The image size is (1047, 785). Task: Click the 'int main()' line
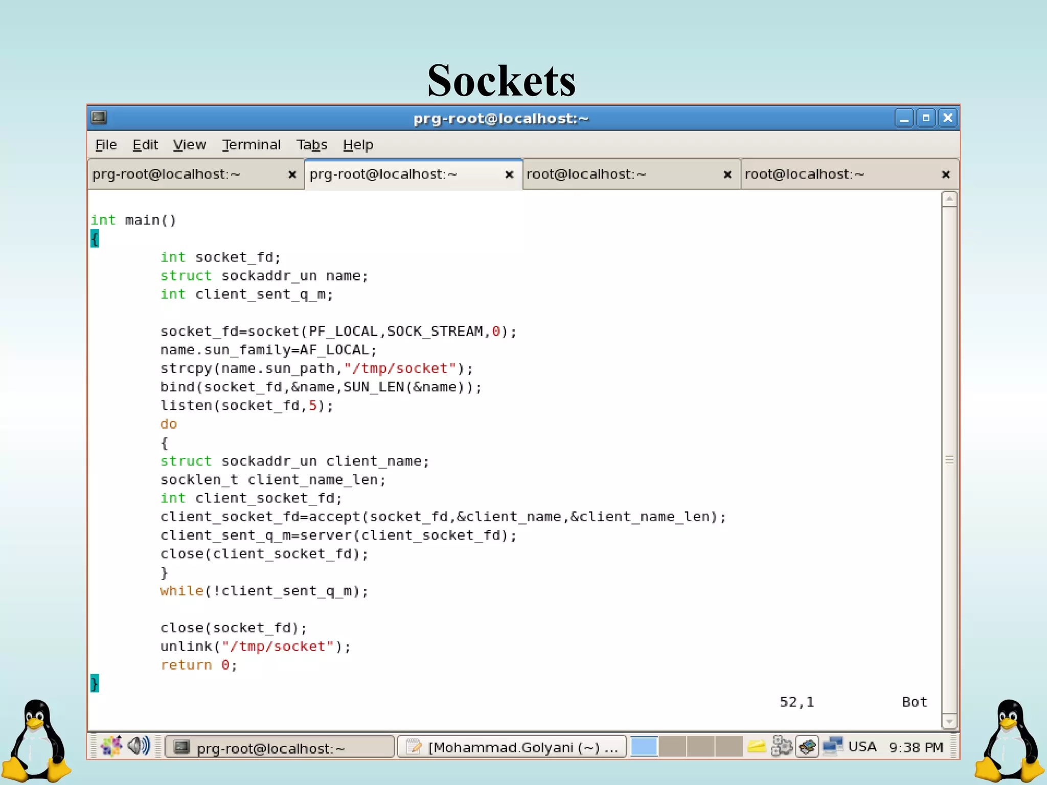pyautogui.click(x=133, y=220)
